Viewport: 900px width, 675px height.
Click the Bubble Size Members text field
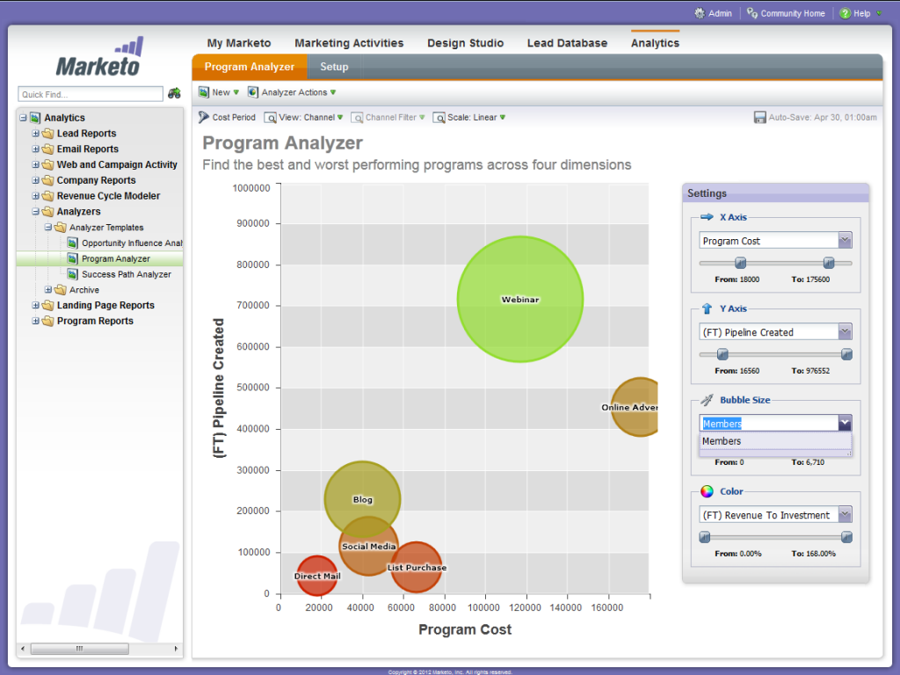pos(768,423)
